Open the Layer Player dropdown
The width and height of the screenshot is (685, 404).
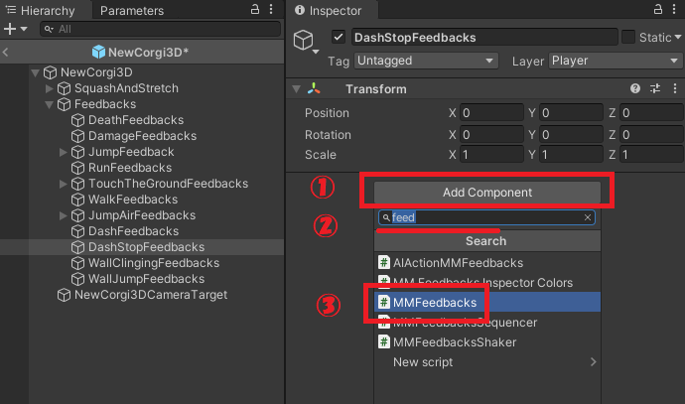616,61
